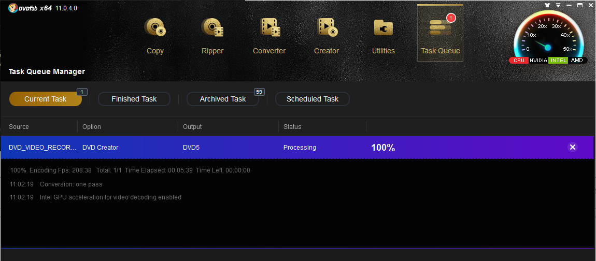The width and height of the screenshot is (596, 261).
Task: Click the skin (t-shirt) icon
Action: [x=547, y=5]
